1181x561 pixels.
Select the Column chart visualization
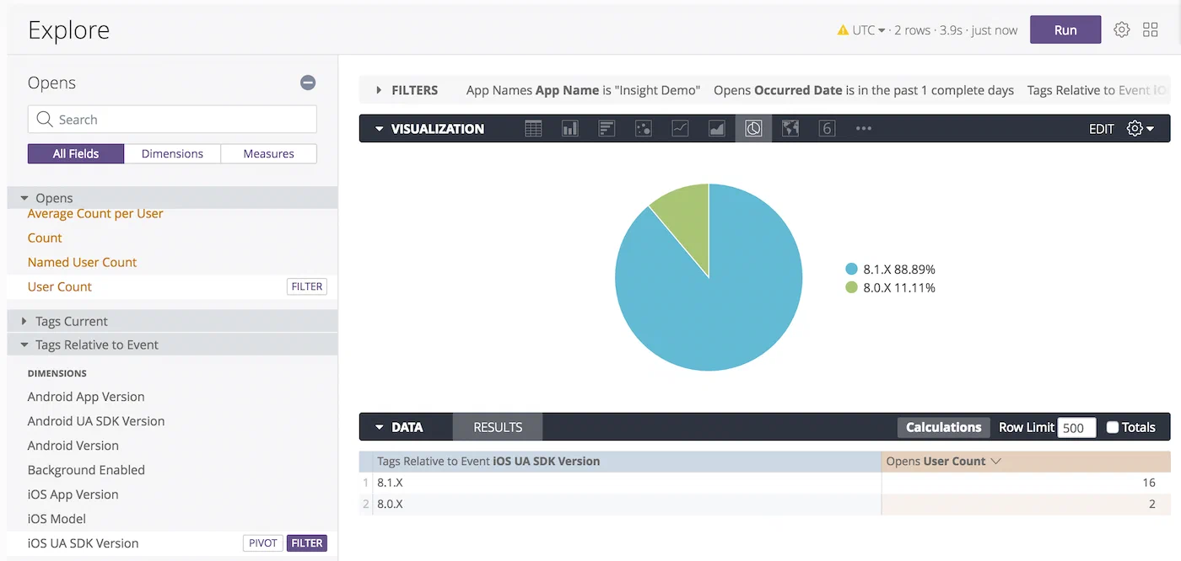tap(569, 128)
